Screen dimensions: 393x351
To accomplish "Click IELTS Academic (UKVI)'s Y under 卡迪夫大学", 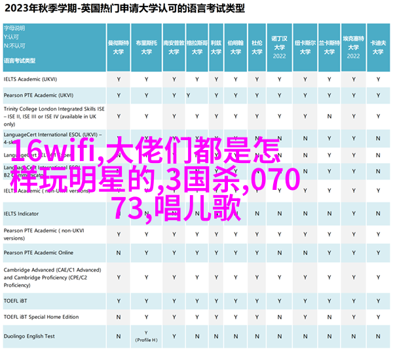I will [x=378, y=79].
